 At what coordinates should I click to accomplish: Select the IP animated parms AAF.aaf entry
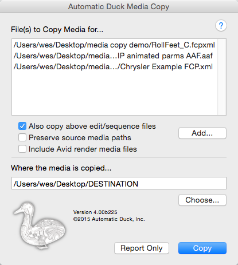coord(114,56)
